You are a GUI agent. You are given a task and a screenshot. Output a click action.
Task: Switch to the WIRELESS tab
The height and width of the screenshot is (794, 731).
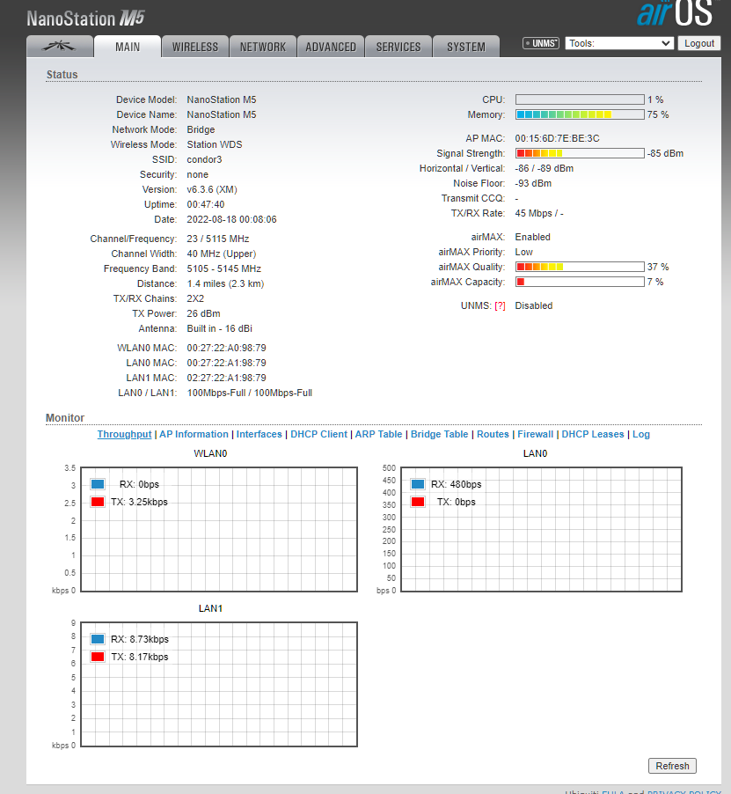(195, 47)
